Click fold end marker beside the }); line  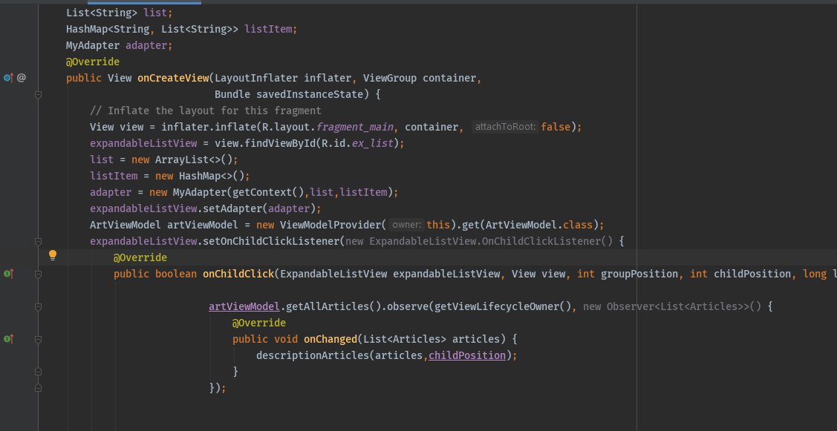[x=38, y=388]
